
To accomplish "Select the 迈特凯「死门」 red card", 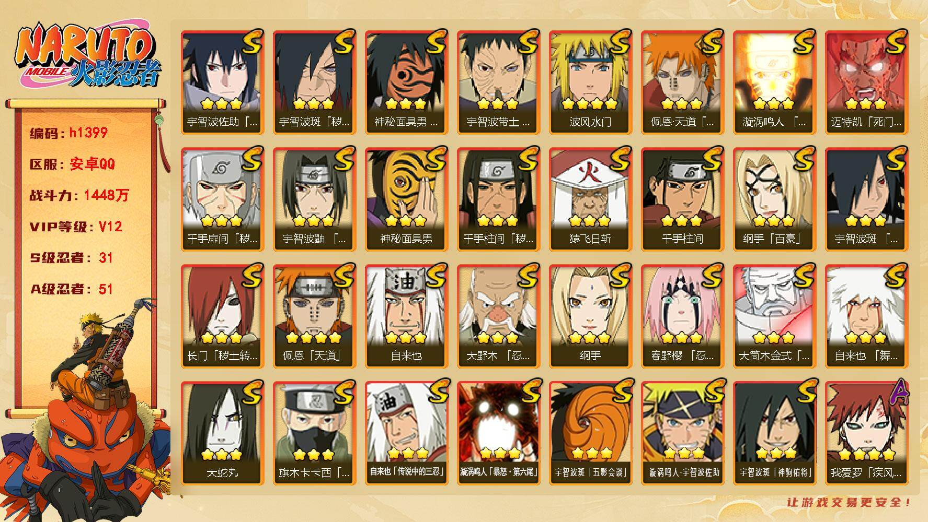I will 866,82.
